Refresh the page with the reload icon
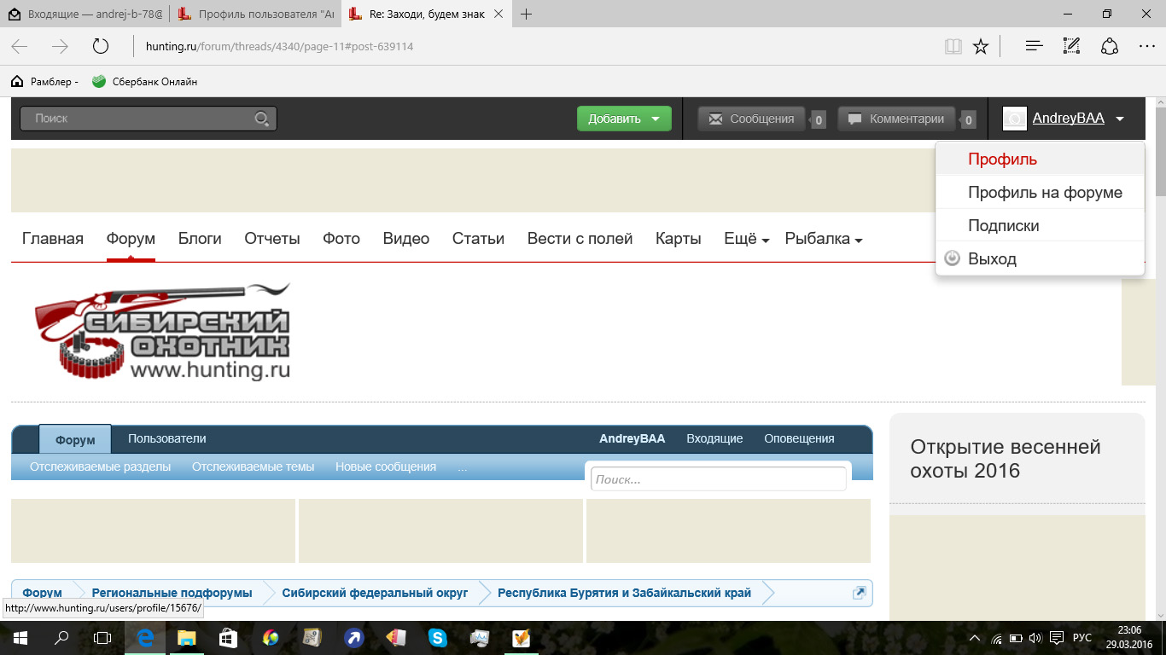 [101, 46]
